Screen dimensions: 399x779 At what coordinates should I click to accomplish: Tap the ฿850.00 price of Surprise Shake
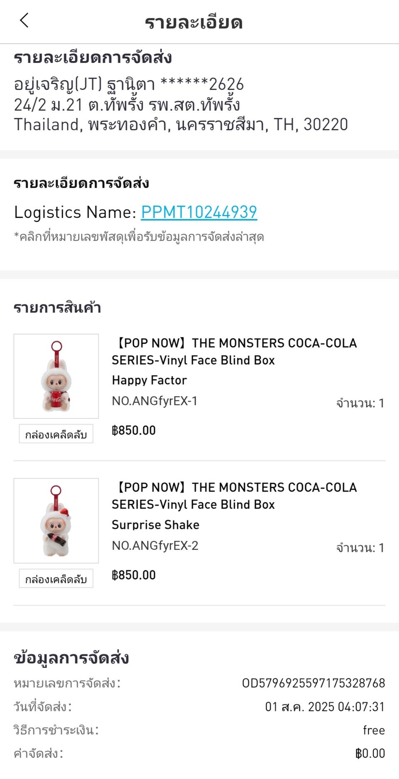(133, 575)
